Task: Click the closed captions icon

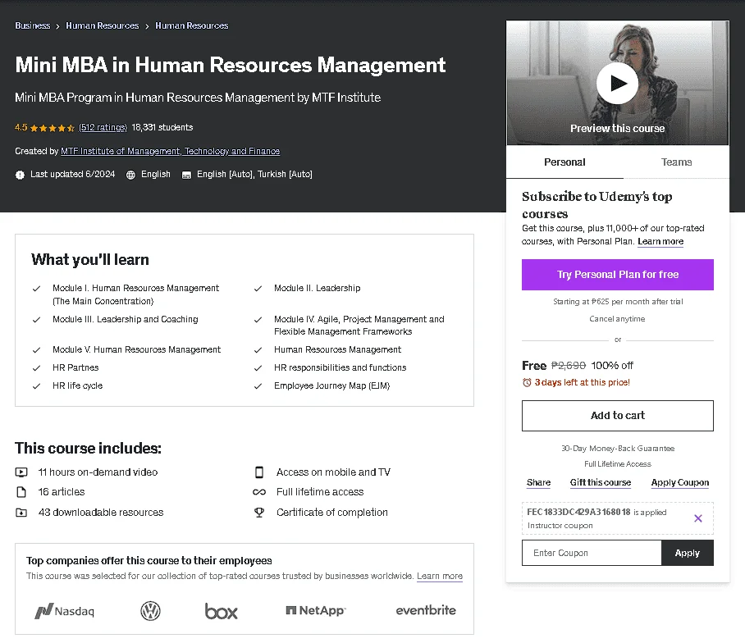Action: coord(187,175)
